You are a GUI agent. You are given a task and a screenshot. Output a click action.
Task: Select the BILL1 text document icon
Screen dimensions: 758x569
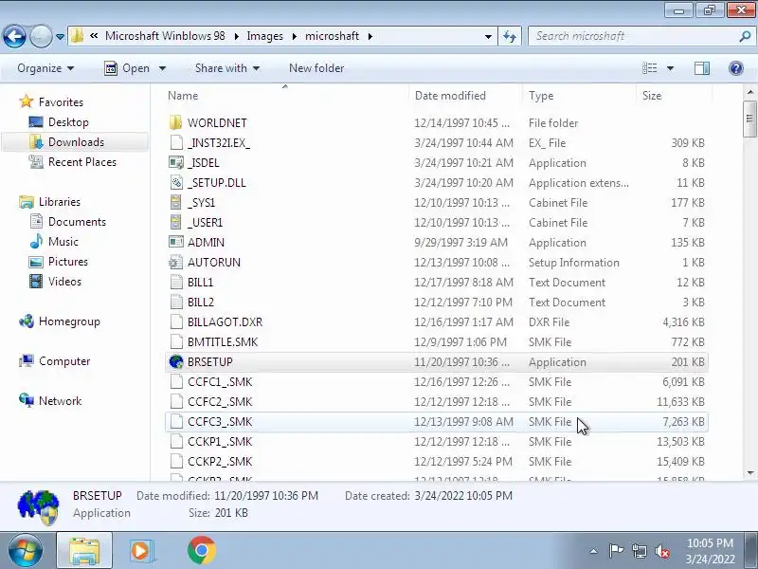click(176, 282)
